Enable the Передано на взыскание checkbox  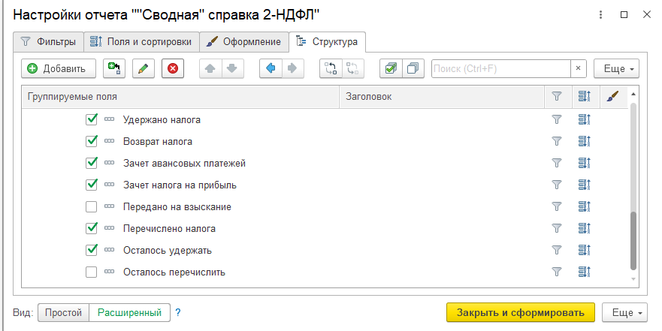pos(92,206)
